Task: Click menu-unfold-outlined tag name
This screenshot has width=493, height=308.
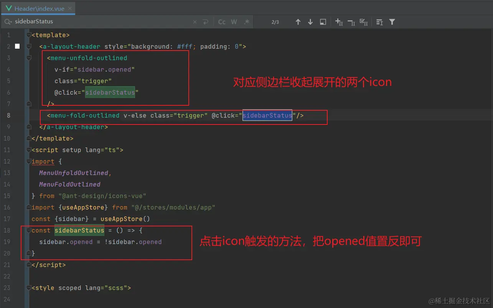Action: [x=89, y=58]
